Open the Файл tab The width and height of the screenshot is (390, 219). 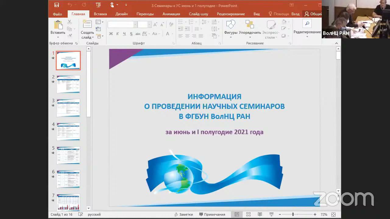coord(57,14)
